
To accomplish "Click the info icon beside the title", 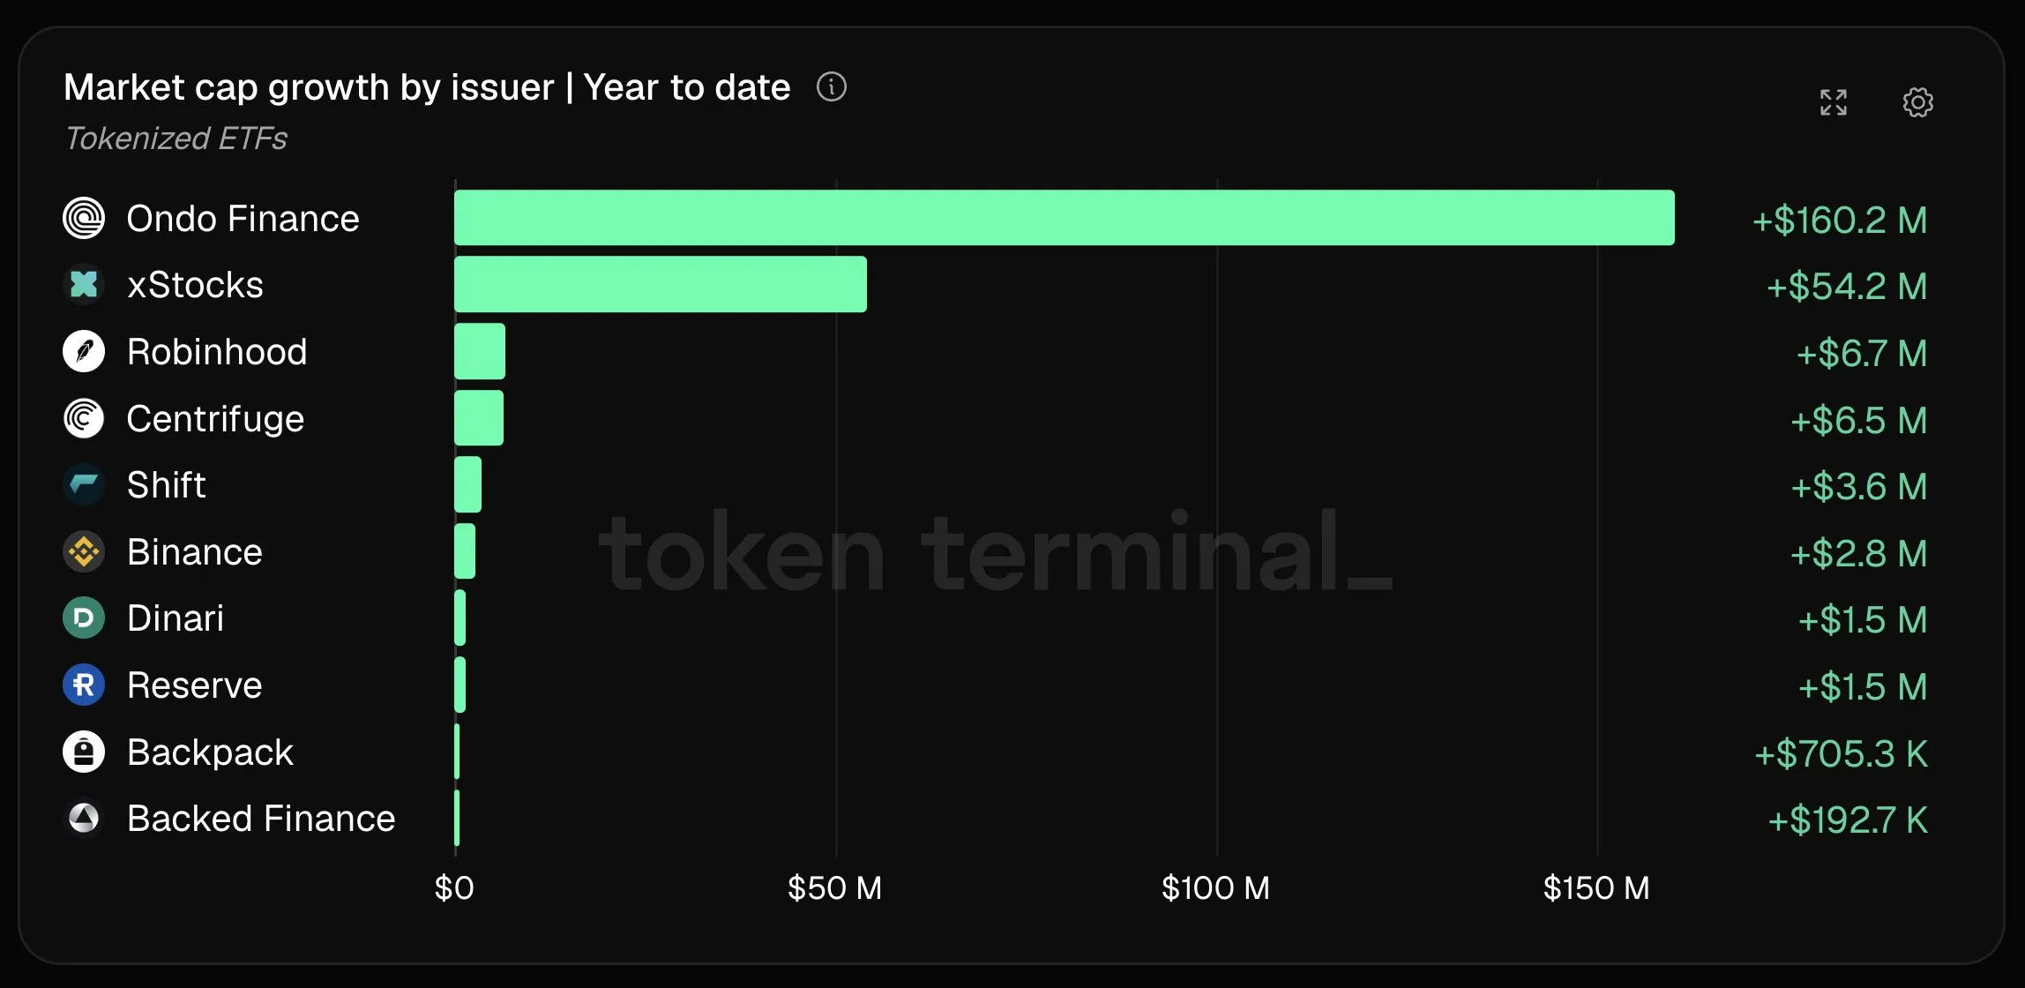I will (x=831, y=86).
